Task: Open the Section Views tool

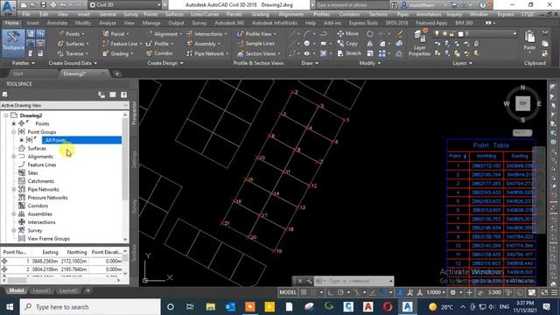Action: (258, 53)
